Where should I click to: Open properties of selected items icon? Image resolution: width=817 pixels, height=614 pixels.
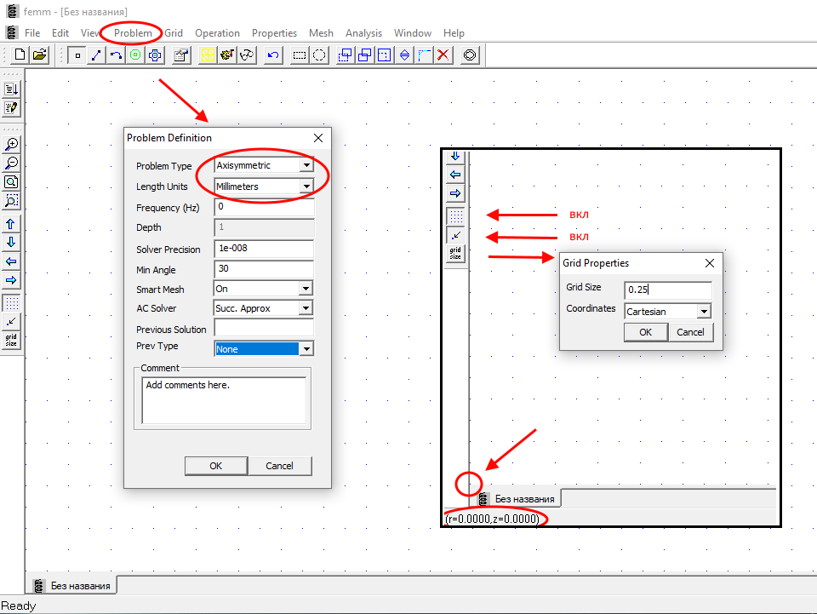[x=181, y=55]
